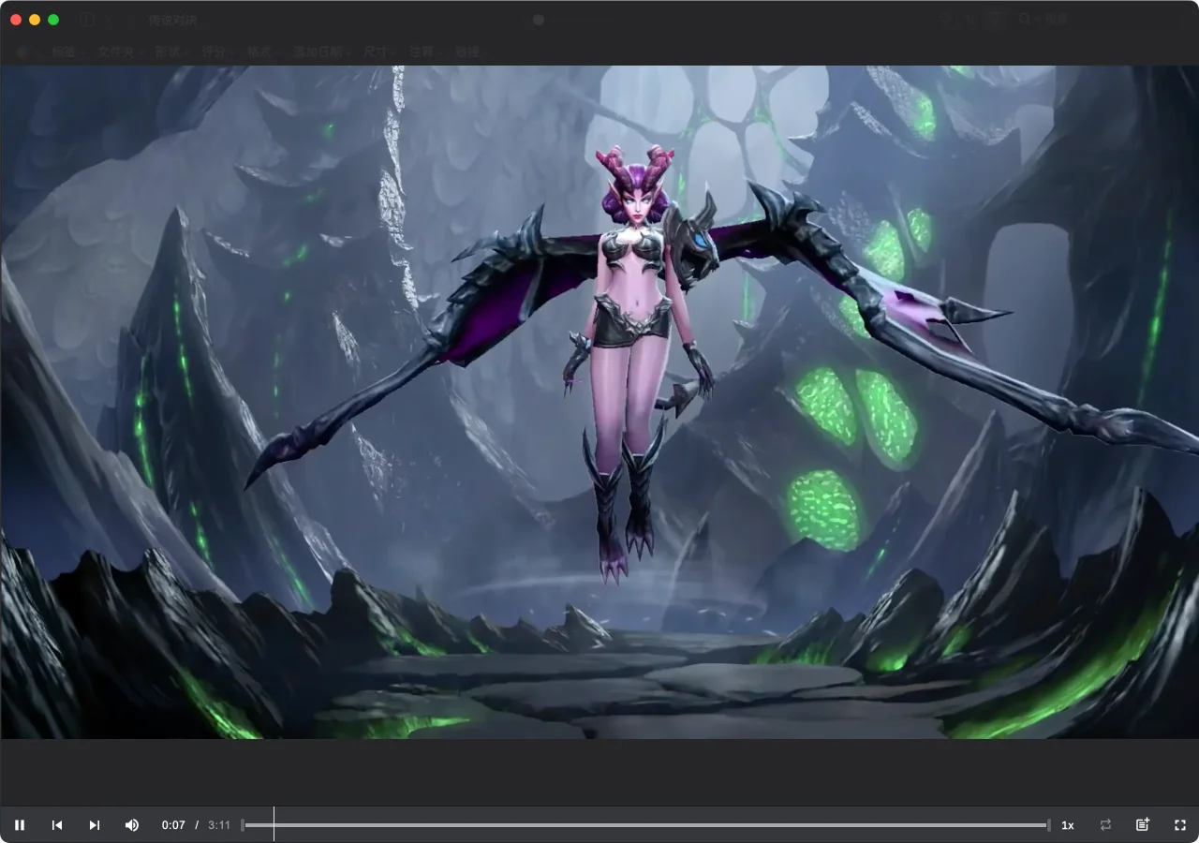The height and width of the screenshot is (843, 1199).
Task: Maximize the window with the green button
Action: 53,20
